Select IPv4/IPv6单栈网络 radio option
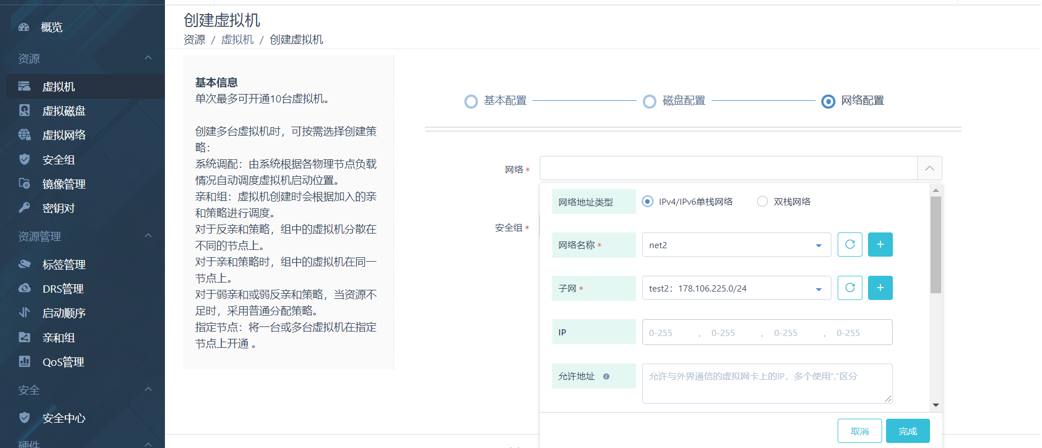Screen dimensions: 1042x448 (648, 201)
